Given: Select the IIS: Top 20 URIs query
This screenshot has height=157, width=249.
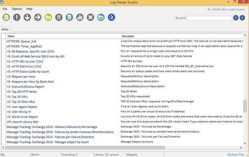Looking at the screenshot, I should coord(17,97).
